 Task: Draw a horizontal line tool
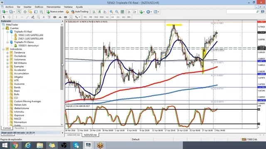pos(22,17)
